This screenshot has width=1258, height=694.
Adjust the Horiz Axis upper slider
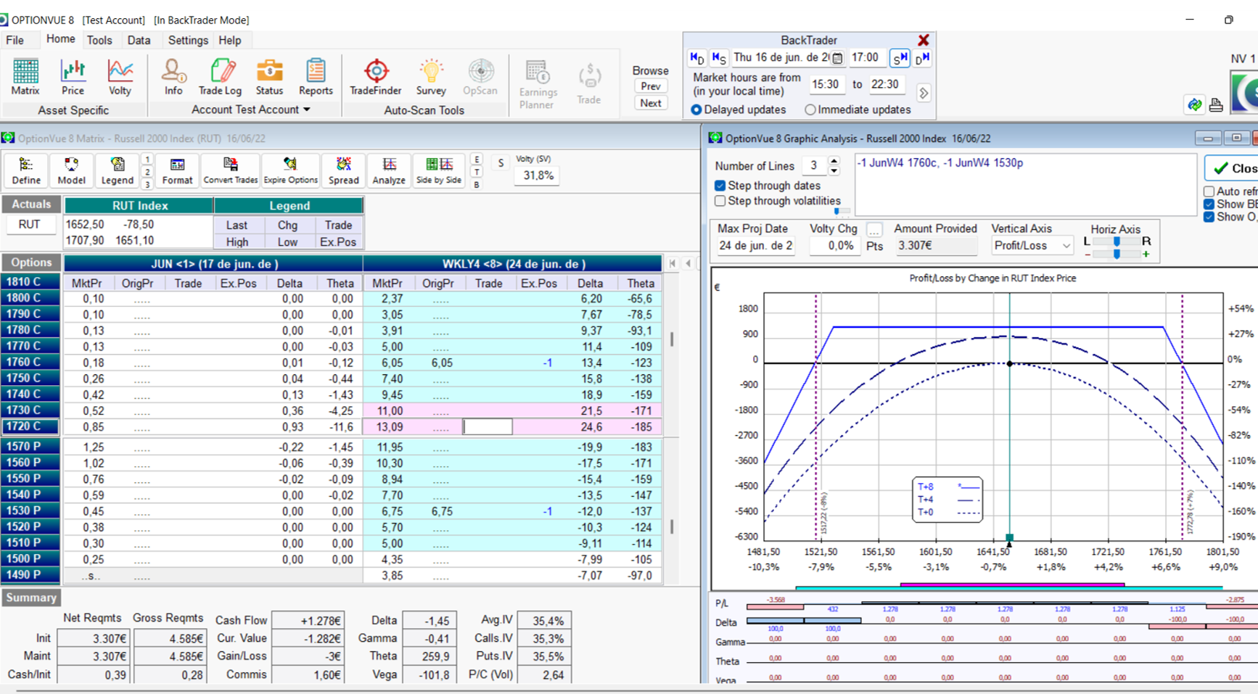coord(1117,241)
